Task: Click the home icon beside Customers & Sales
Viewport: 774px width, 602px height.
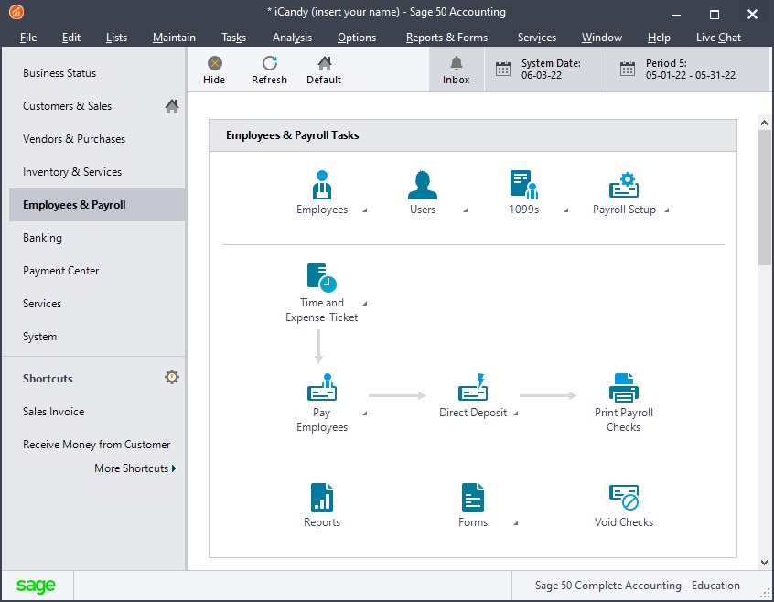Action: (172, 106)
